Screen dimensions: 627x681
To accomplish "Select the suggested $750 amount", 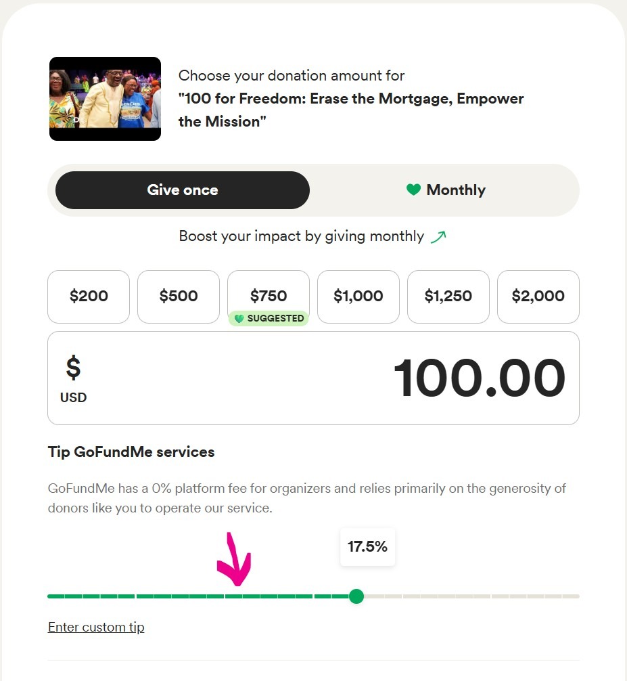I will [269, 295].
